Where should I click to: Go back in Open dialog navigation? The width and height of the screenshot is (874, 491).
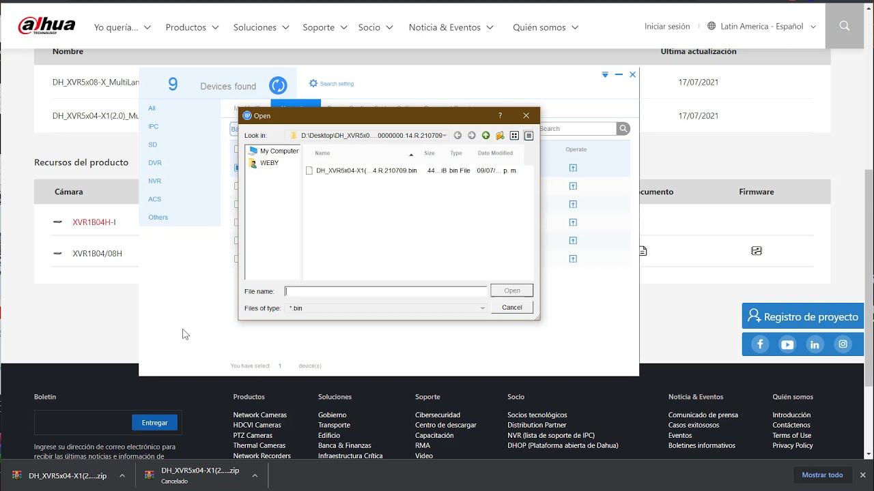[x=457, y=136]
